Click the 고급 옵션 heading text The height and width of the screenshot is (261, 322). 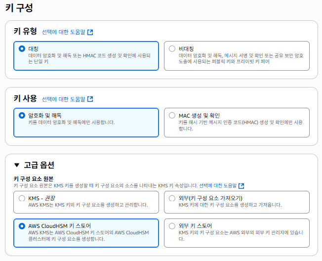coord(39,165)
